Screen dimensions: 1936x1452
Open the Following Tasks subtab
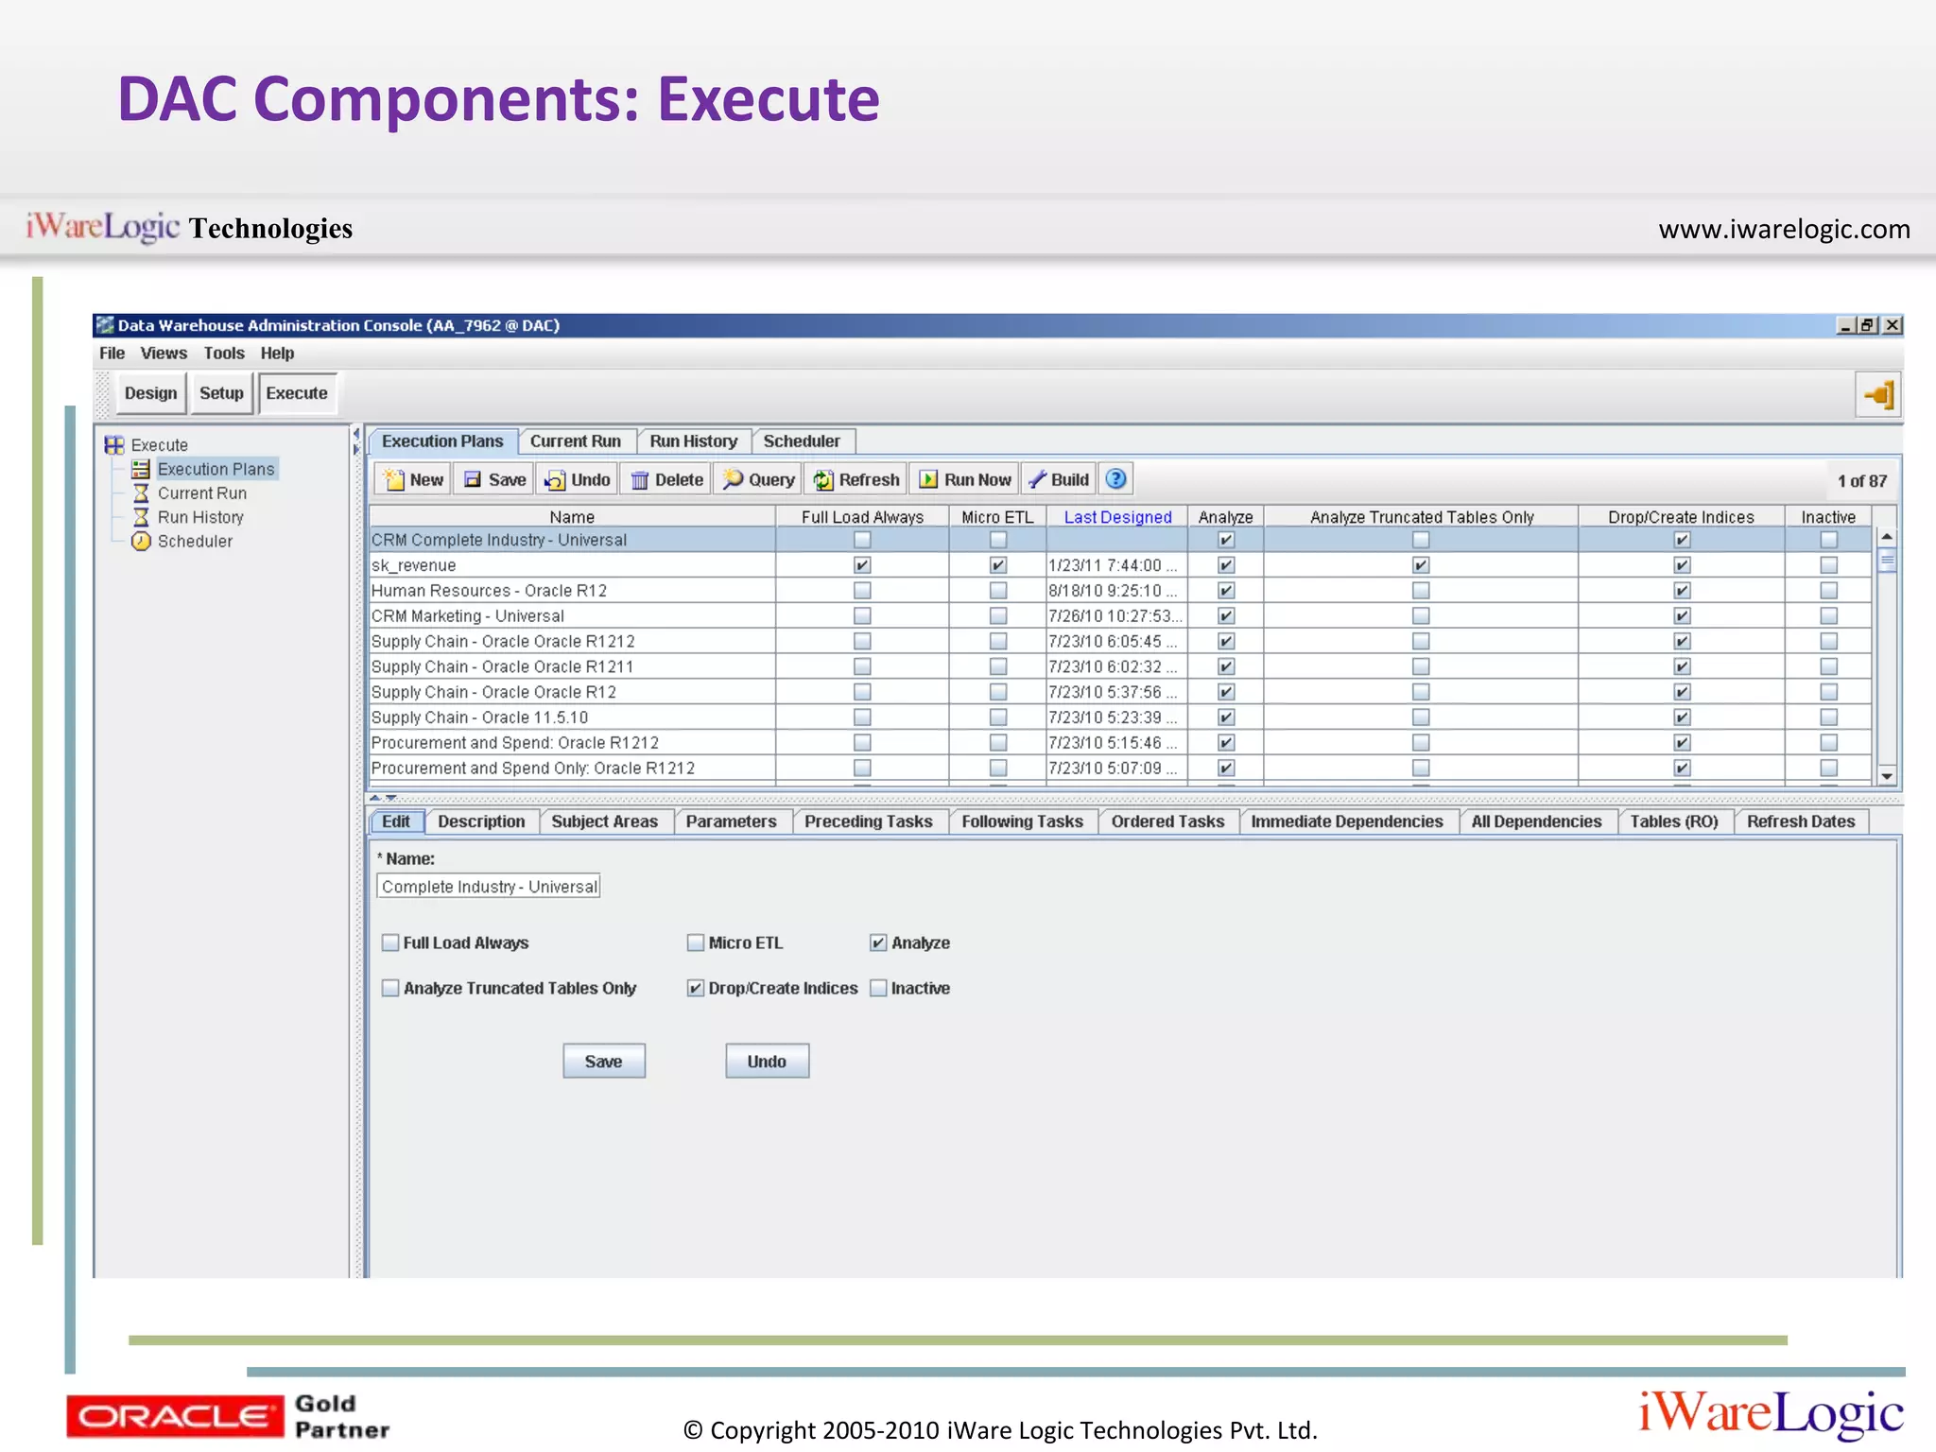(x=1022, y=821)
